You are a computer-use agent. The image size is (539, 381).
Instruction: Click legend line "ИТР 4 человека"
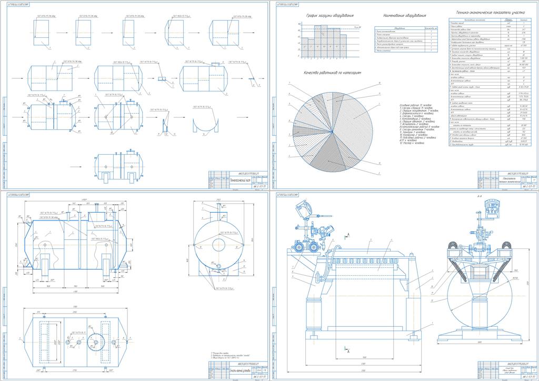pos(407,140)
